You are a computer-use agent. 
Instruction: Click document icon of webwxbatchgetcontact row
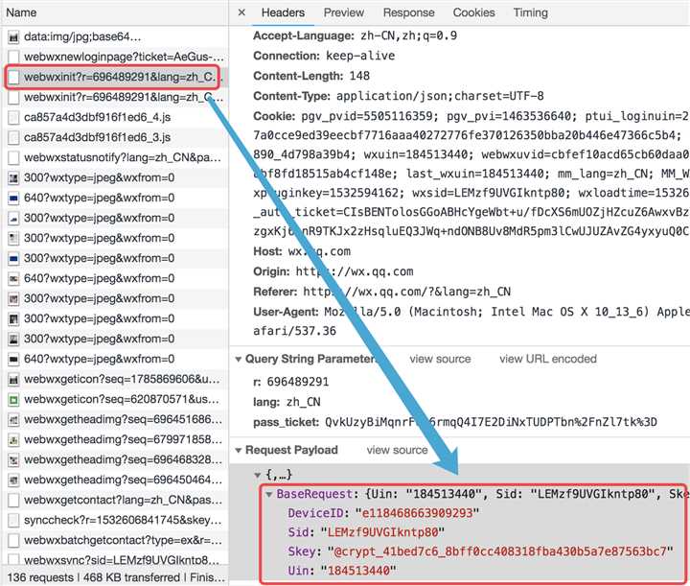click(13, 541)
